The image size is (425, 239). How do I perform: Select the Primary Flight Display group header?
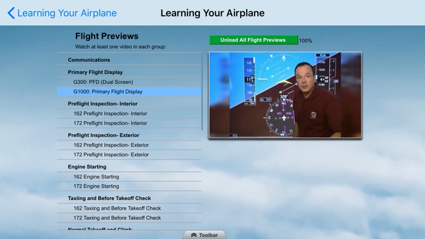point(130,72)
